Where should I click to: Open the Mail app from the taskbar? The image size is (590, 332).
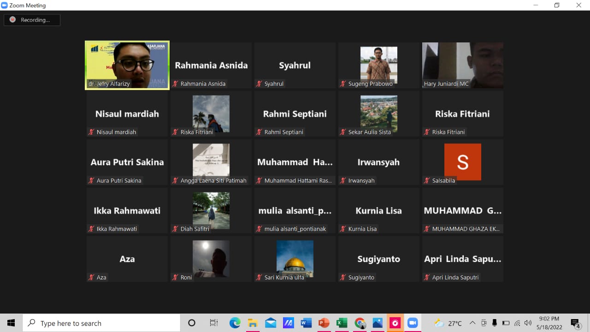click(271, 323)
